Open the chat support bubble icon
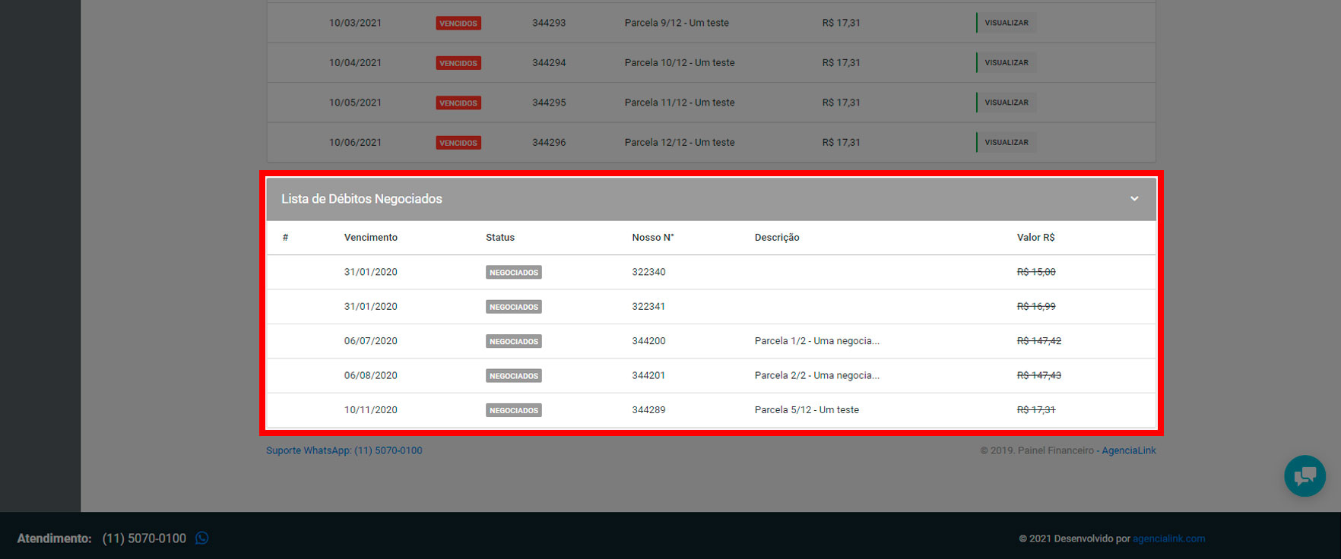The width and height of the screenshot is (1341, 559). click(1305, 475)
